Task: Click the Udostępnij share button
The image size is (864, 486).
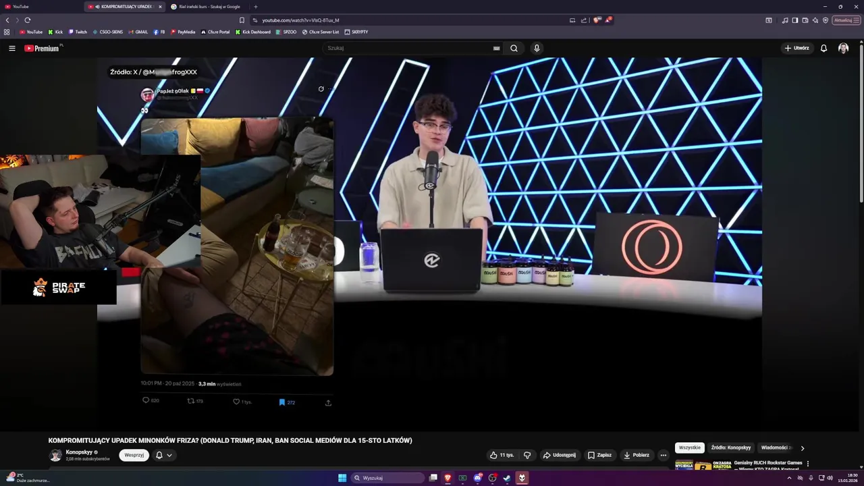Action: tap(560, 455)
